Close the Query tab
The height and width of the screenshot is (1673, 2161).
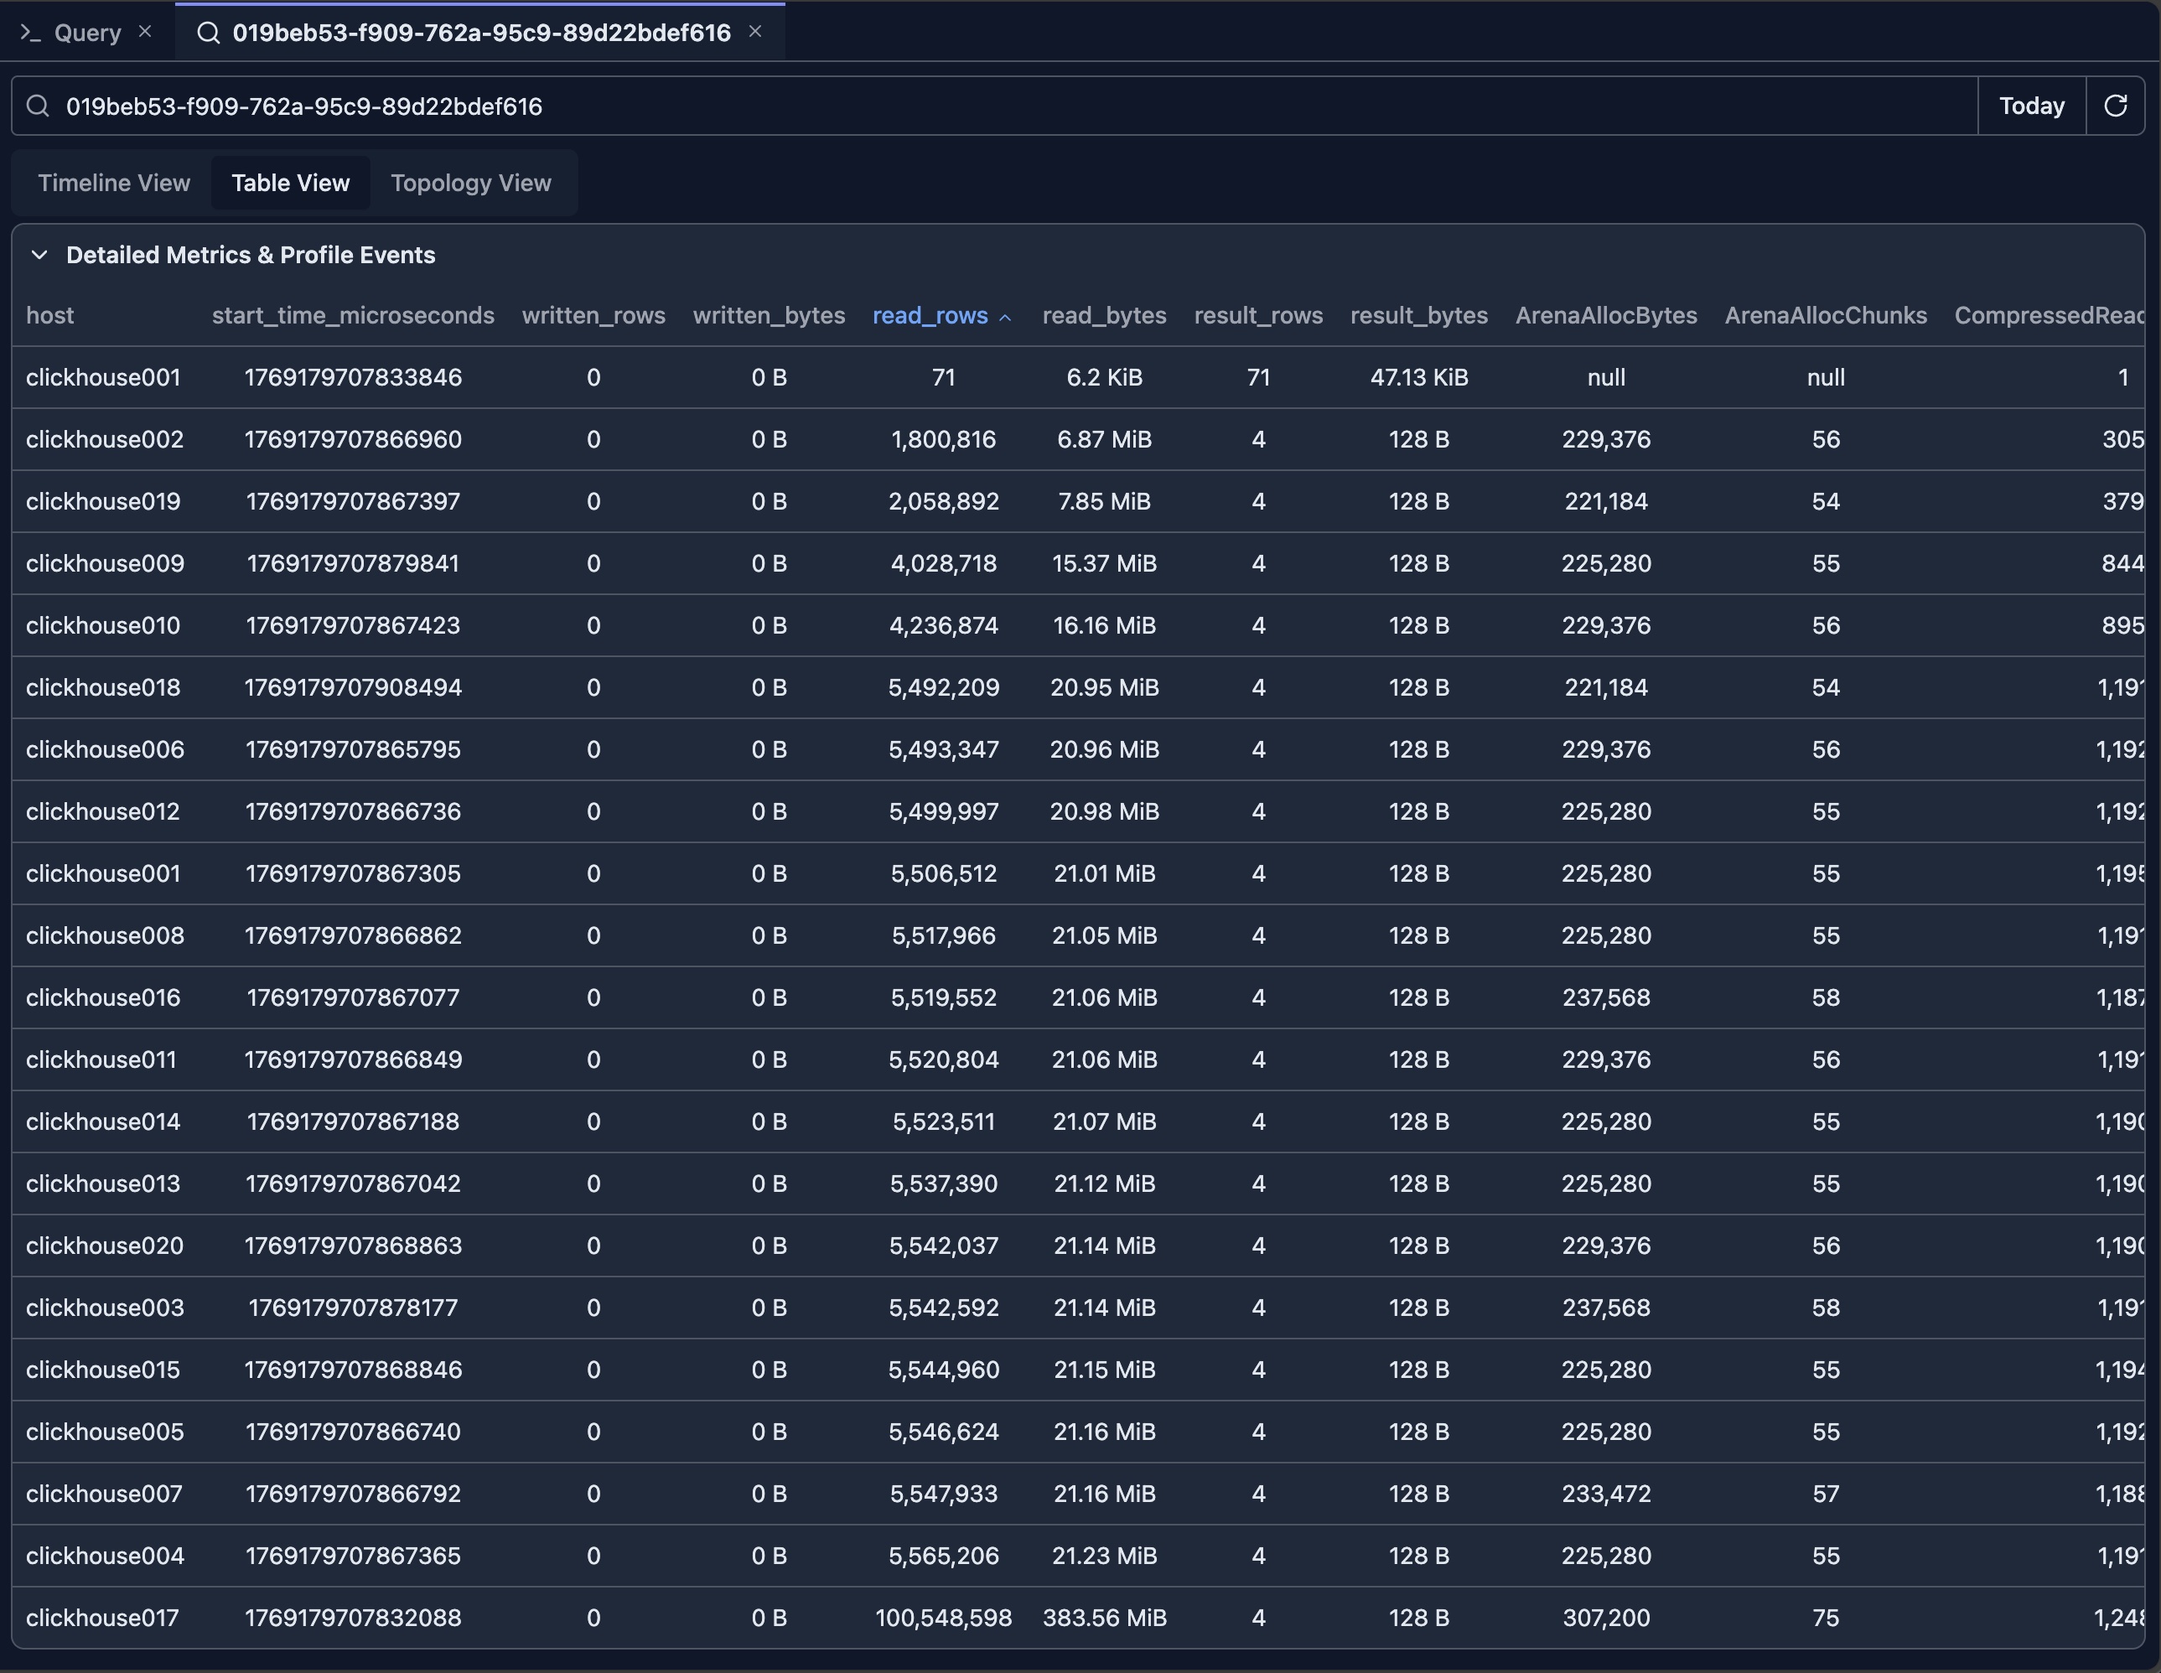click(146, 31)
